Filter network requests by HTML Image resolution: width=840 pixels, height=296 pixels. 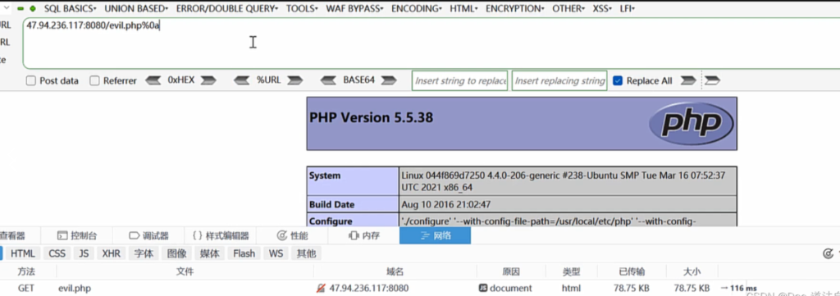pyautogui.click(x=22, y=253)
